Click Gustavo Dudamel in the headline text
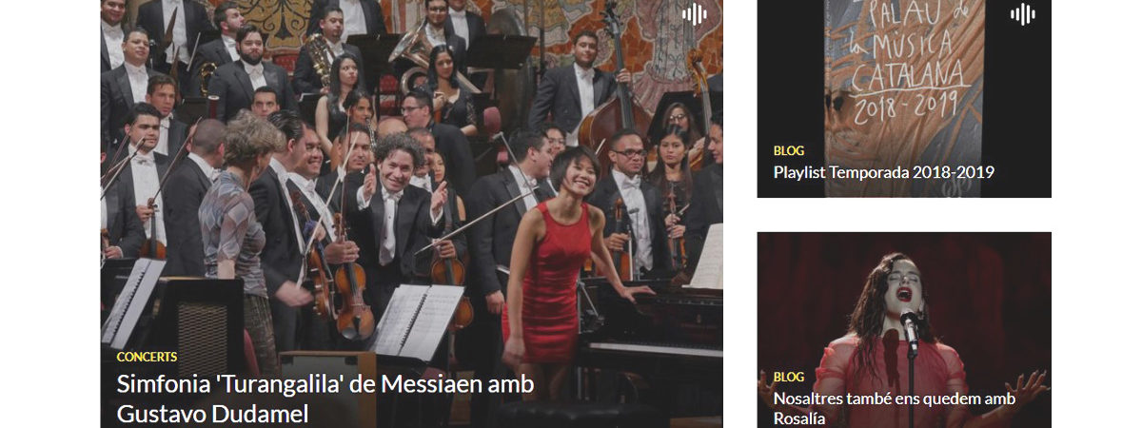The height and width of the screenshot is (428, 1142). [213, 414]
